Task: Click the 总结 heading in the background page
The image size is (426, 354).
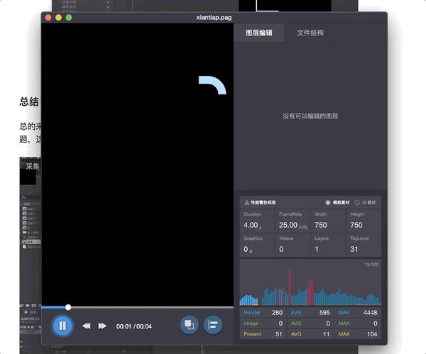Action: pos(29,102)
